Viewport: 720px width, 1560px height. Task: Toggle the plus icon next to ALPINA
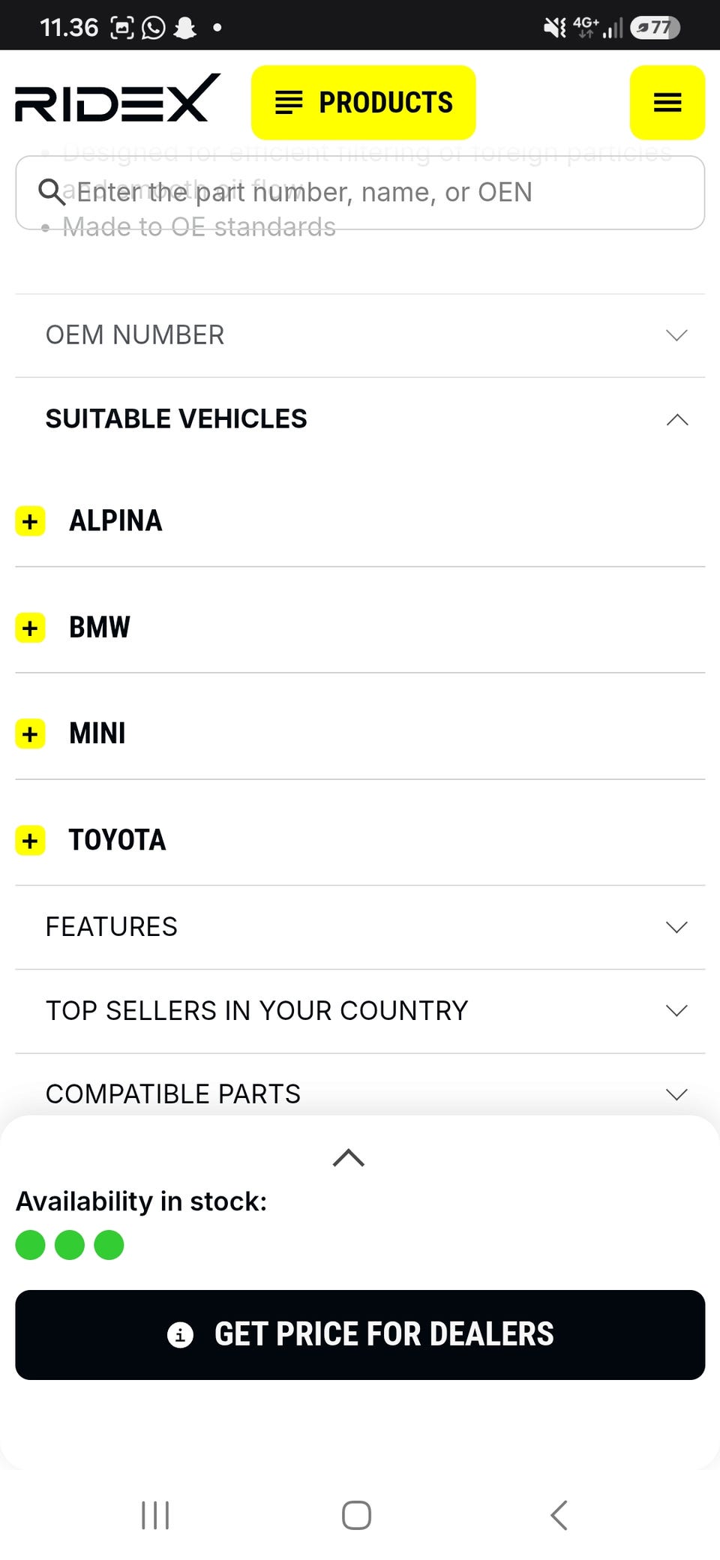coord(30,521)
